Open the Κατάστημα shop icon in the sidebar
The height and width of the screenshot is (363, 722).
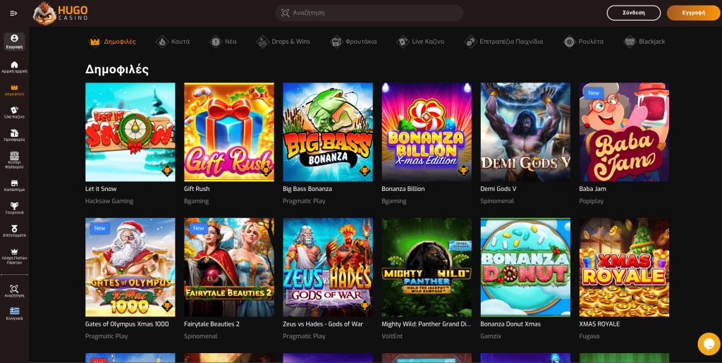pyautogui.click(x=14, y=185)
